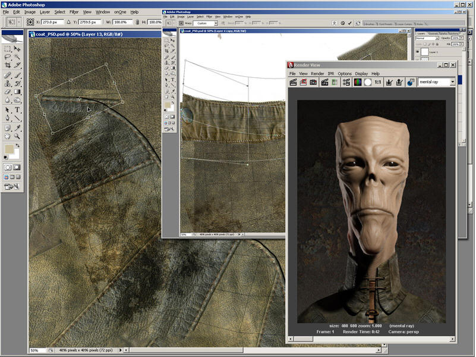Open the Warp style dropdown showing Custom
This screenshot has height=357, width=476.
[x=216, y=23]
